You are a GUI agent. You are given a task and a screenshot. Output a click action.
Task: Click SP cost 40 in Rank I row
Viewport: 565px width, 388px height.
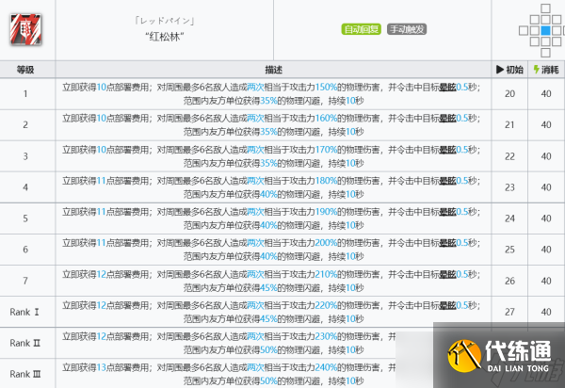pyautogui.click(x=546, y=312)
